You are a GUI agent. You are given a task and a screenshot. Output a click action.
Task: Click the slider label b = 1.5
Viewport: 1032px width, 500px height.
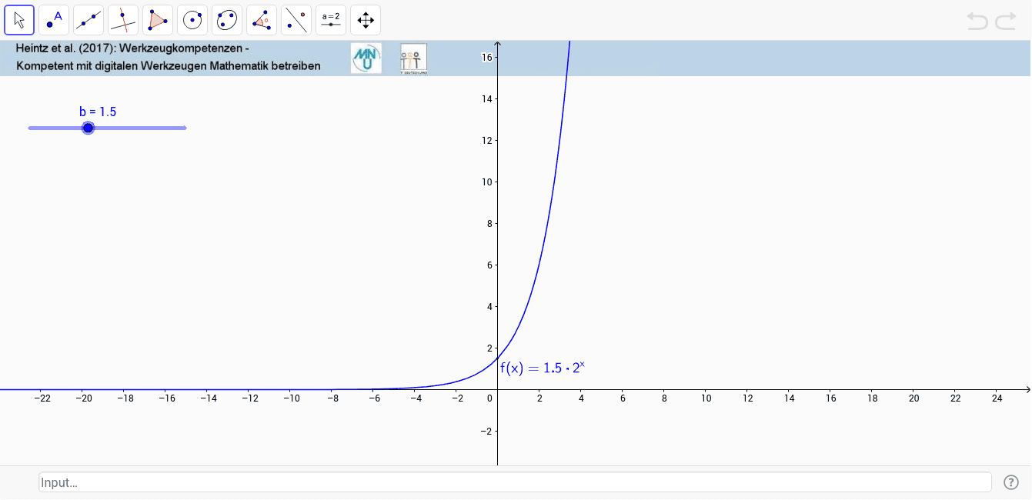click(x=98, y=112)
